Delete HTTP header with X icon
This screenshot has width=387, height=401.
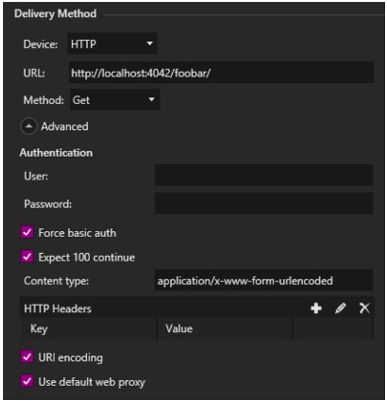(x=364, y=308)
